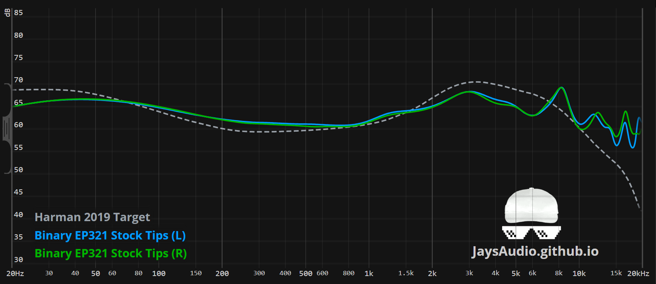
Task: Grab the y-axis scale handle on left edge
Action: [x=7, y=128]
